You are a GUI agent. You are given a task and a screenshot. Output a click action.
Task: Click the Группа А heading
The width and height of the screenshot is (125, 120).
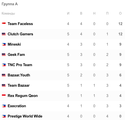10,4
